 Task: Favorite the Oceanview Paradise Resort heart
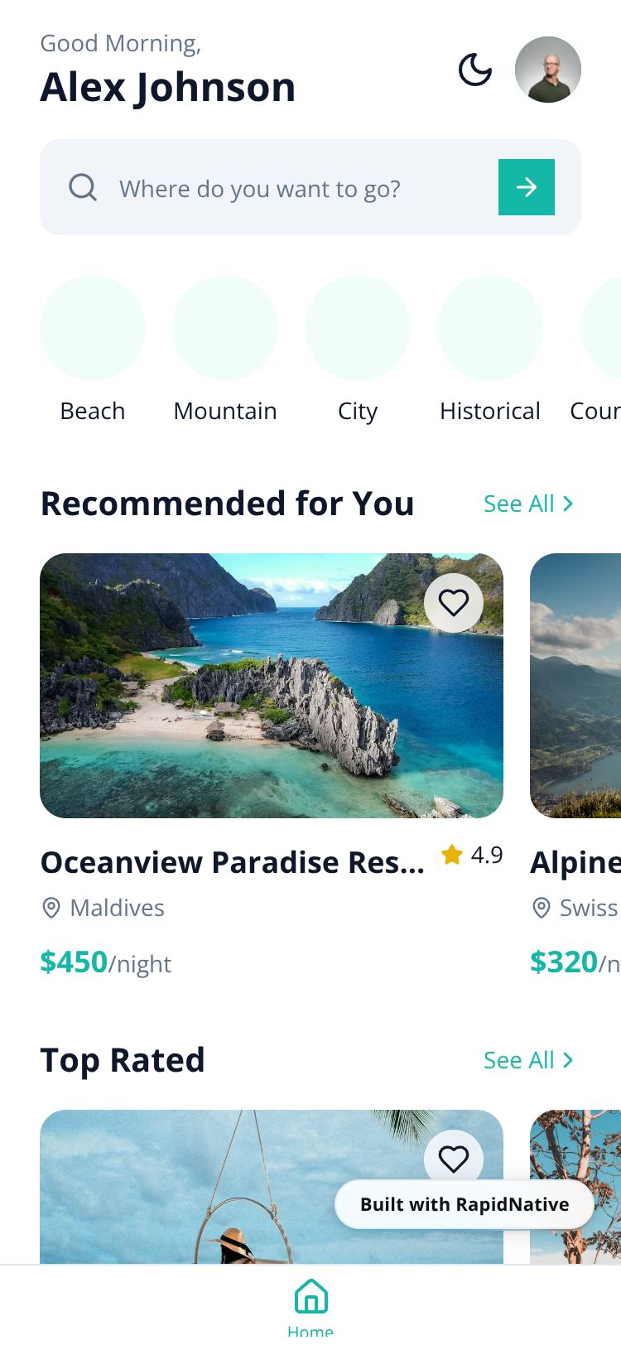(453, 603)
